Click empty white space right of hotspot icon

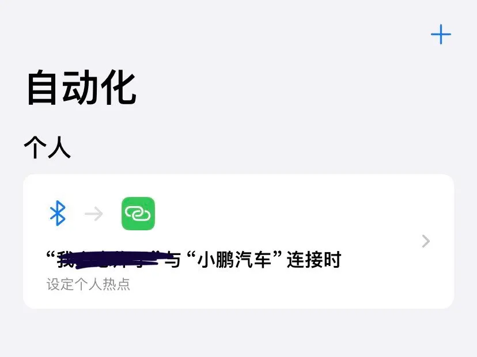(x=274, y=214)
